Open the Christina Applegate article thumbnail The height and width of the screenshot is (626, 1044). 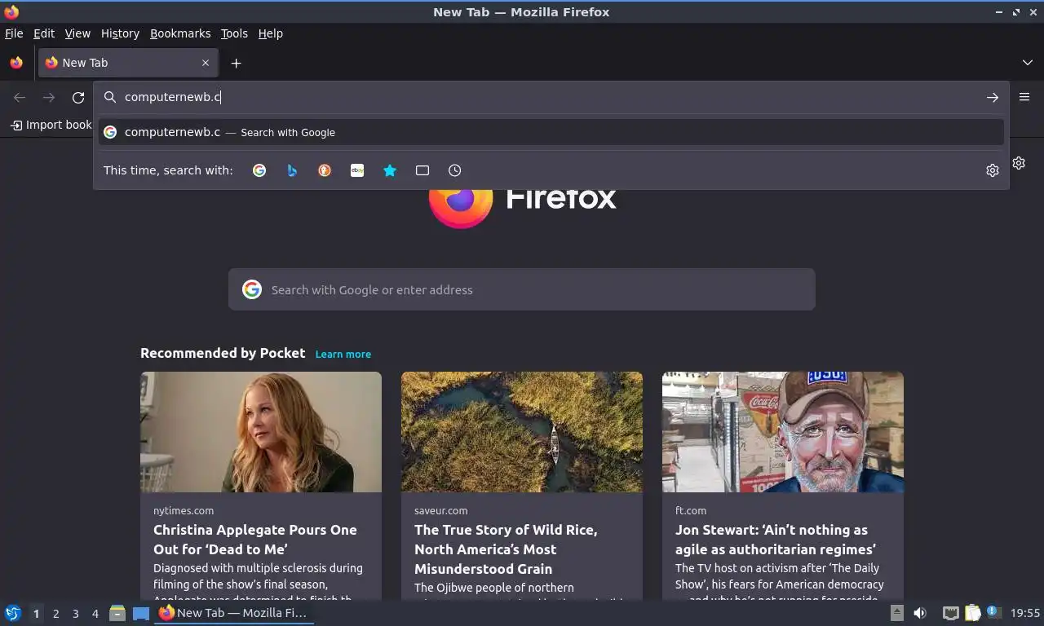[x=261, y=432]
